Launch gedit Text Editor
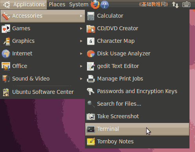 (137, 66)
